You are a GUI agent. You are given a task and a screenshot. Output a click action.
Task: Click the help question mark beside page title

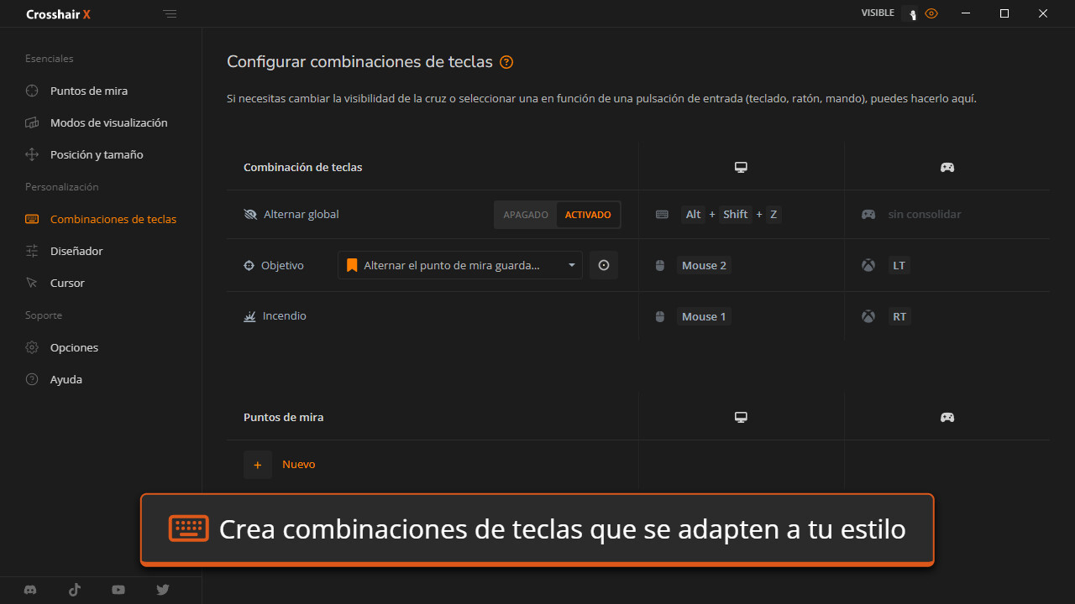click(506, 62)
